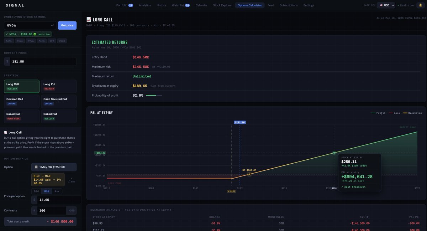Screen dimensions: 427x231
Task: Click the Get price button
Action: tap(67, 25)
